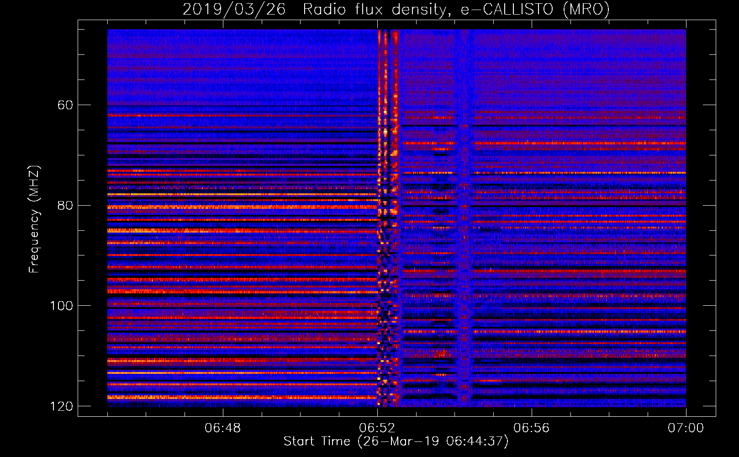Click the date '2019/03/26' in the title
The height and width of the screenshot is (457, 739).
[234, 10]
